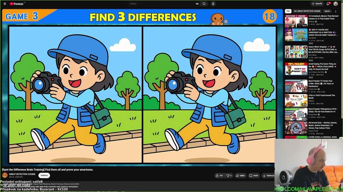Download the video with Stáhnout
Image resolution: width=343 pixels, height=192 pixels.
269,175
